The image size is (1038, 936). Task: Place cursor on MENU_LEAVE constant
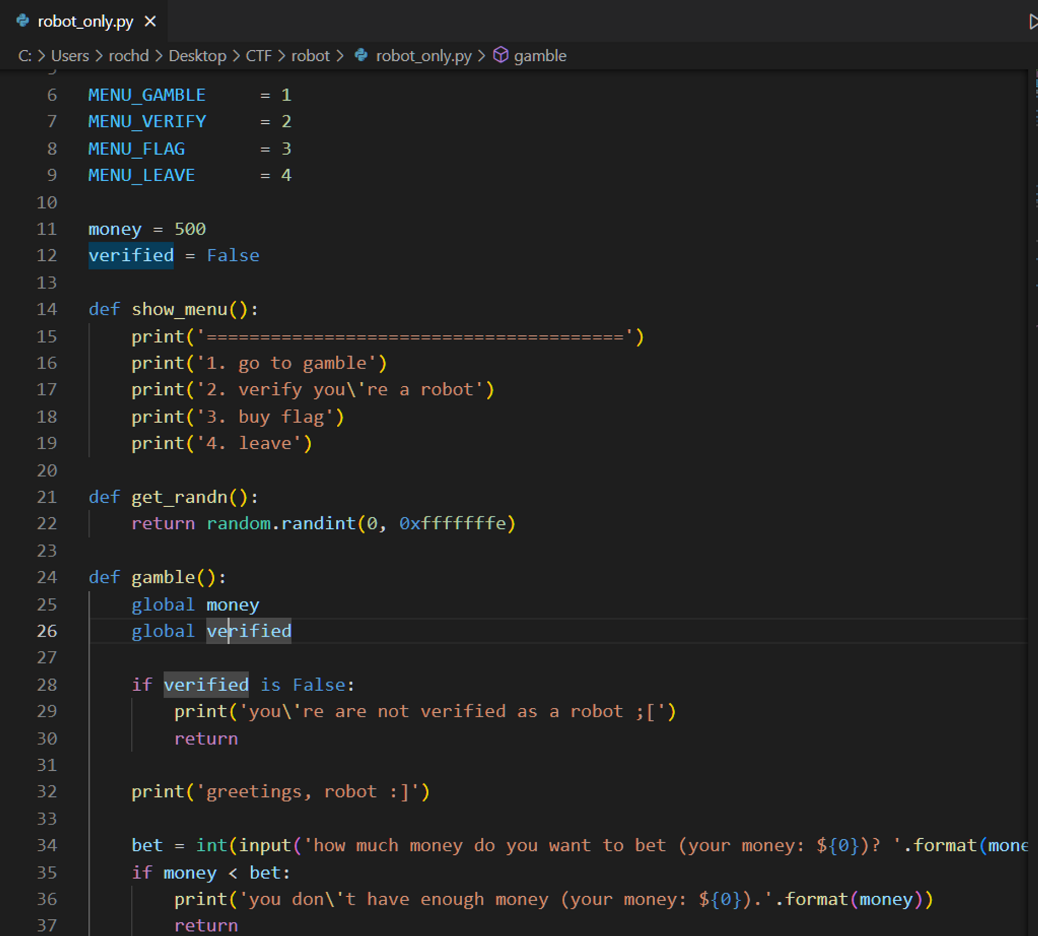pos(141,175)
